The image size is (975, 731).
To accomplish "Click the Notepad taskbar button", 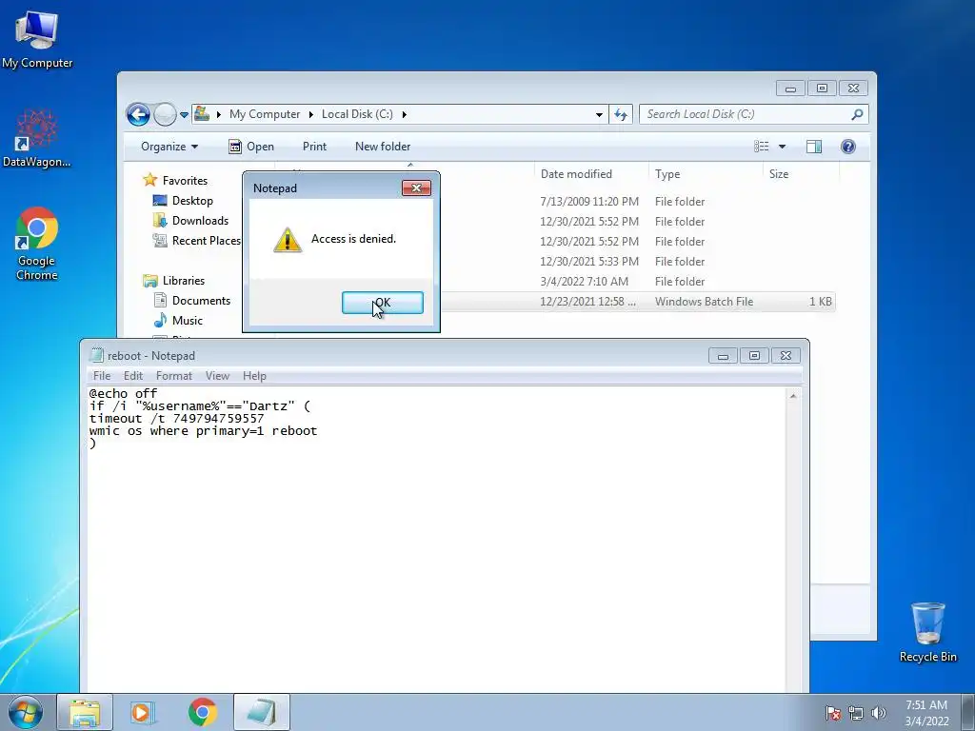I will coord(262,712).
